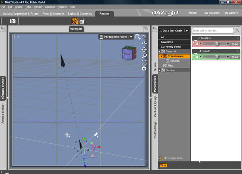Open the Create menu
The height and width of the screenshot is (174, 242).
pyautogui.click(x=19, y=7)
